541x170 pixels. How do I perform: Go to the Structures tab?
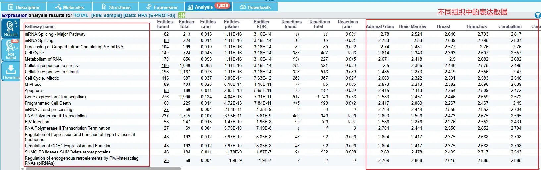[x=116, y=7]
